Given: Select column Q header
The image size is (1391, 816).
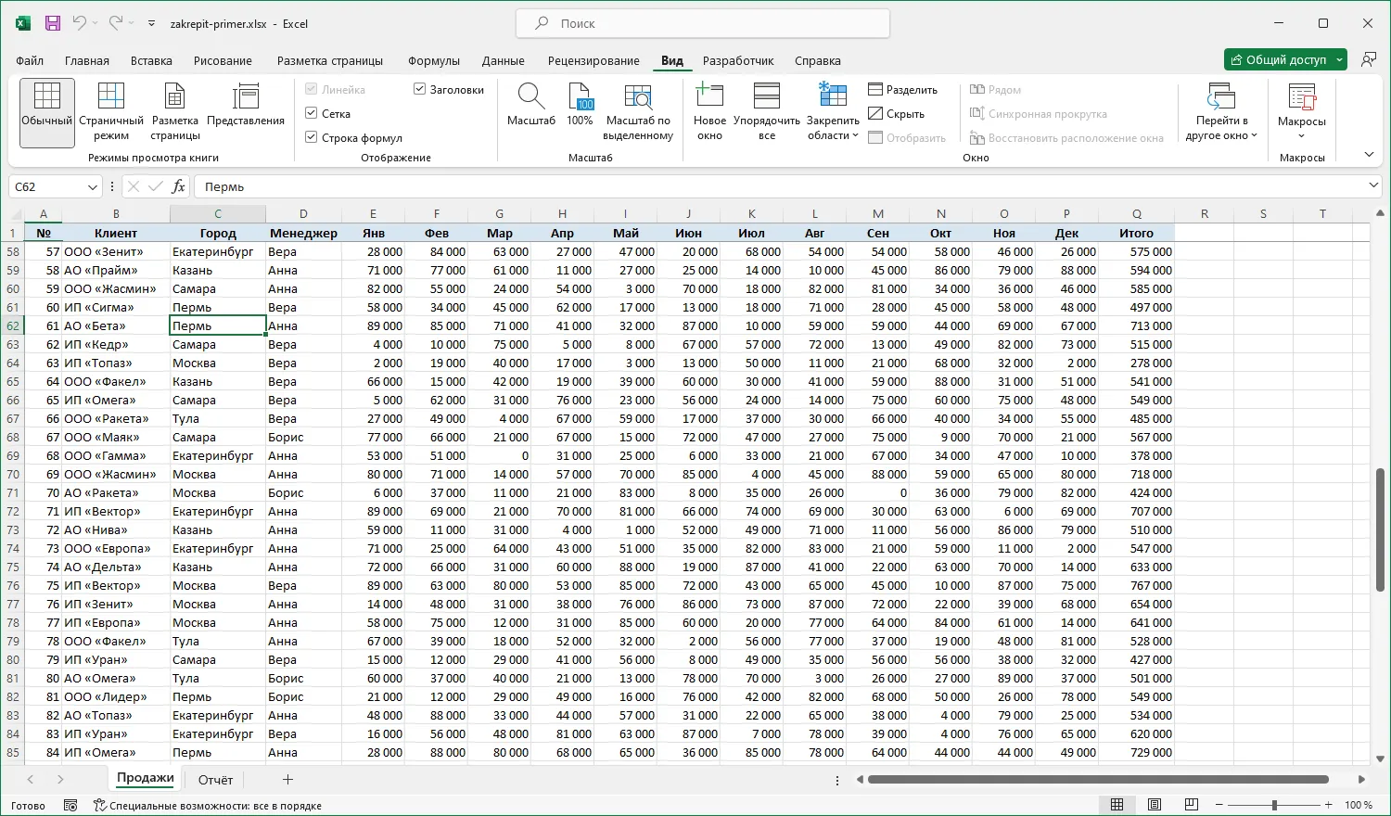Looking at the screenshot, I should point(1136,213).
